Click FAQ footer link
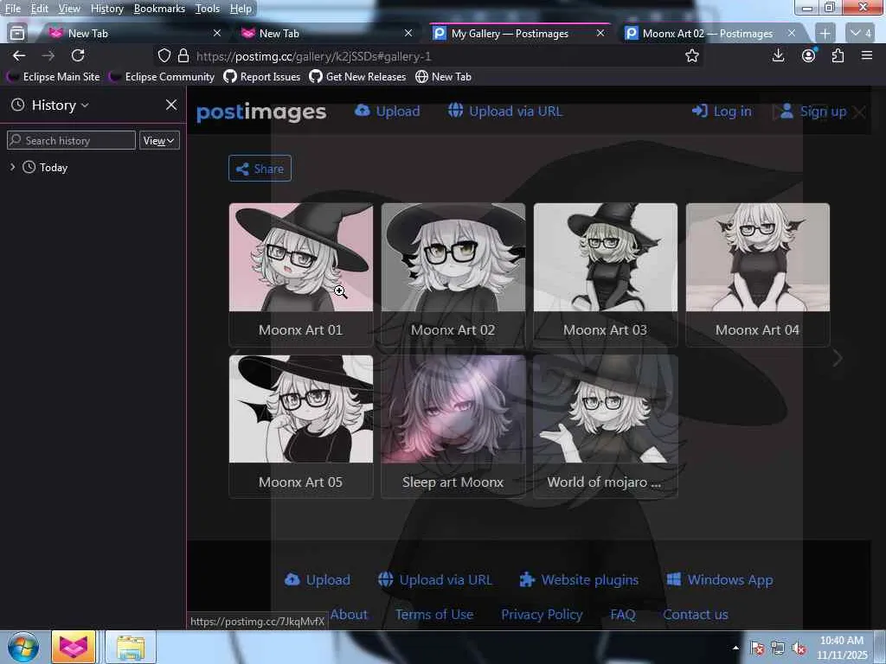This screenshot has height=664, width=886. [x=623, y=615]
